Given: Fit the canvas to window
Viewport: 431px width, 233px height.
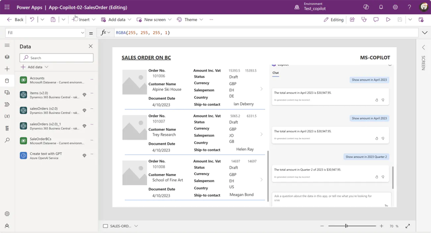Looking at the screenshot, I should click(x=407, y=226).
